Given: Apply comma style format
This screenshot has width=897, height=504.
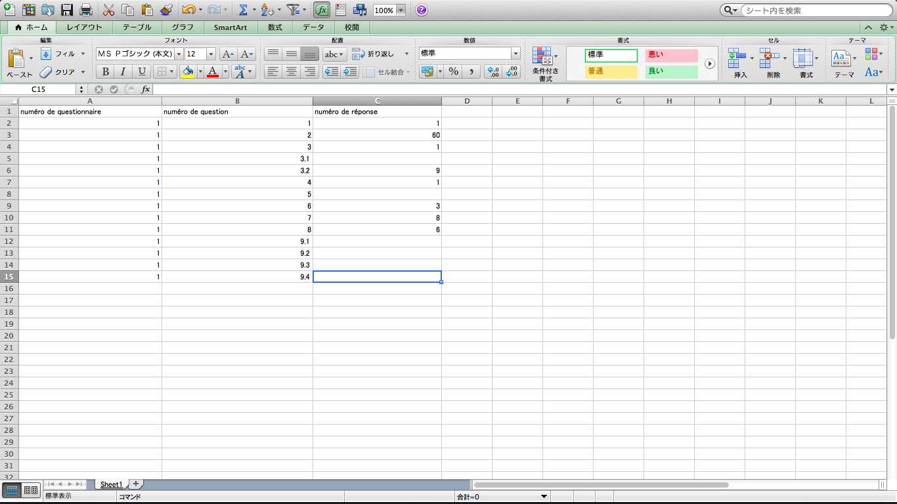Looking at the screenshot, I should coord(471,72).
